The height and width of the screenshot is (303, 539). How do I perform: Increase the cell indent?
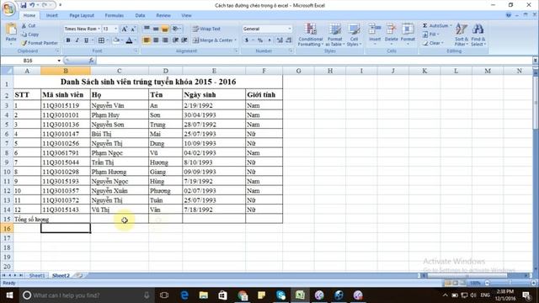[184, 40]
